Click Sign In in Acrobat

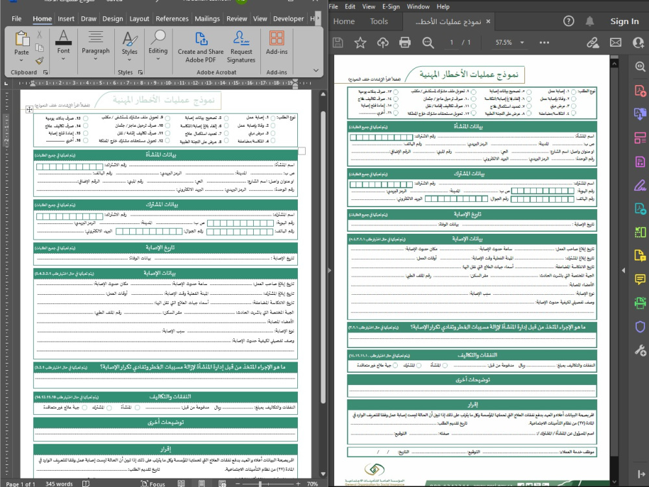coord(624,21)
